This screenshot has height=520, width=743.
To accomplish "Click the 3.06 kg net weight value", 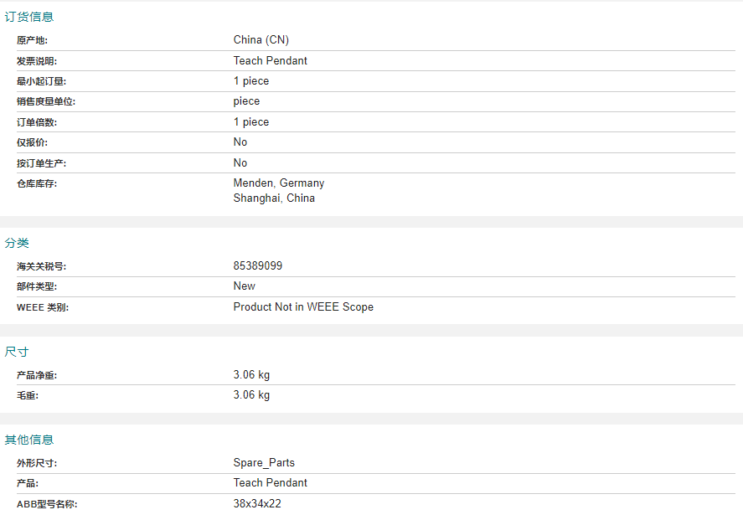I will point(251,374).
